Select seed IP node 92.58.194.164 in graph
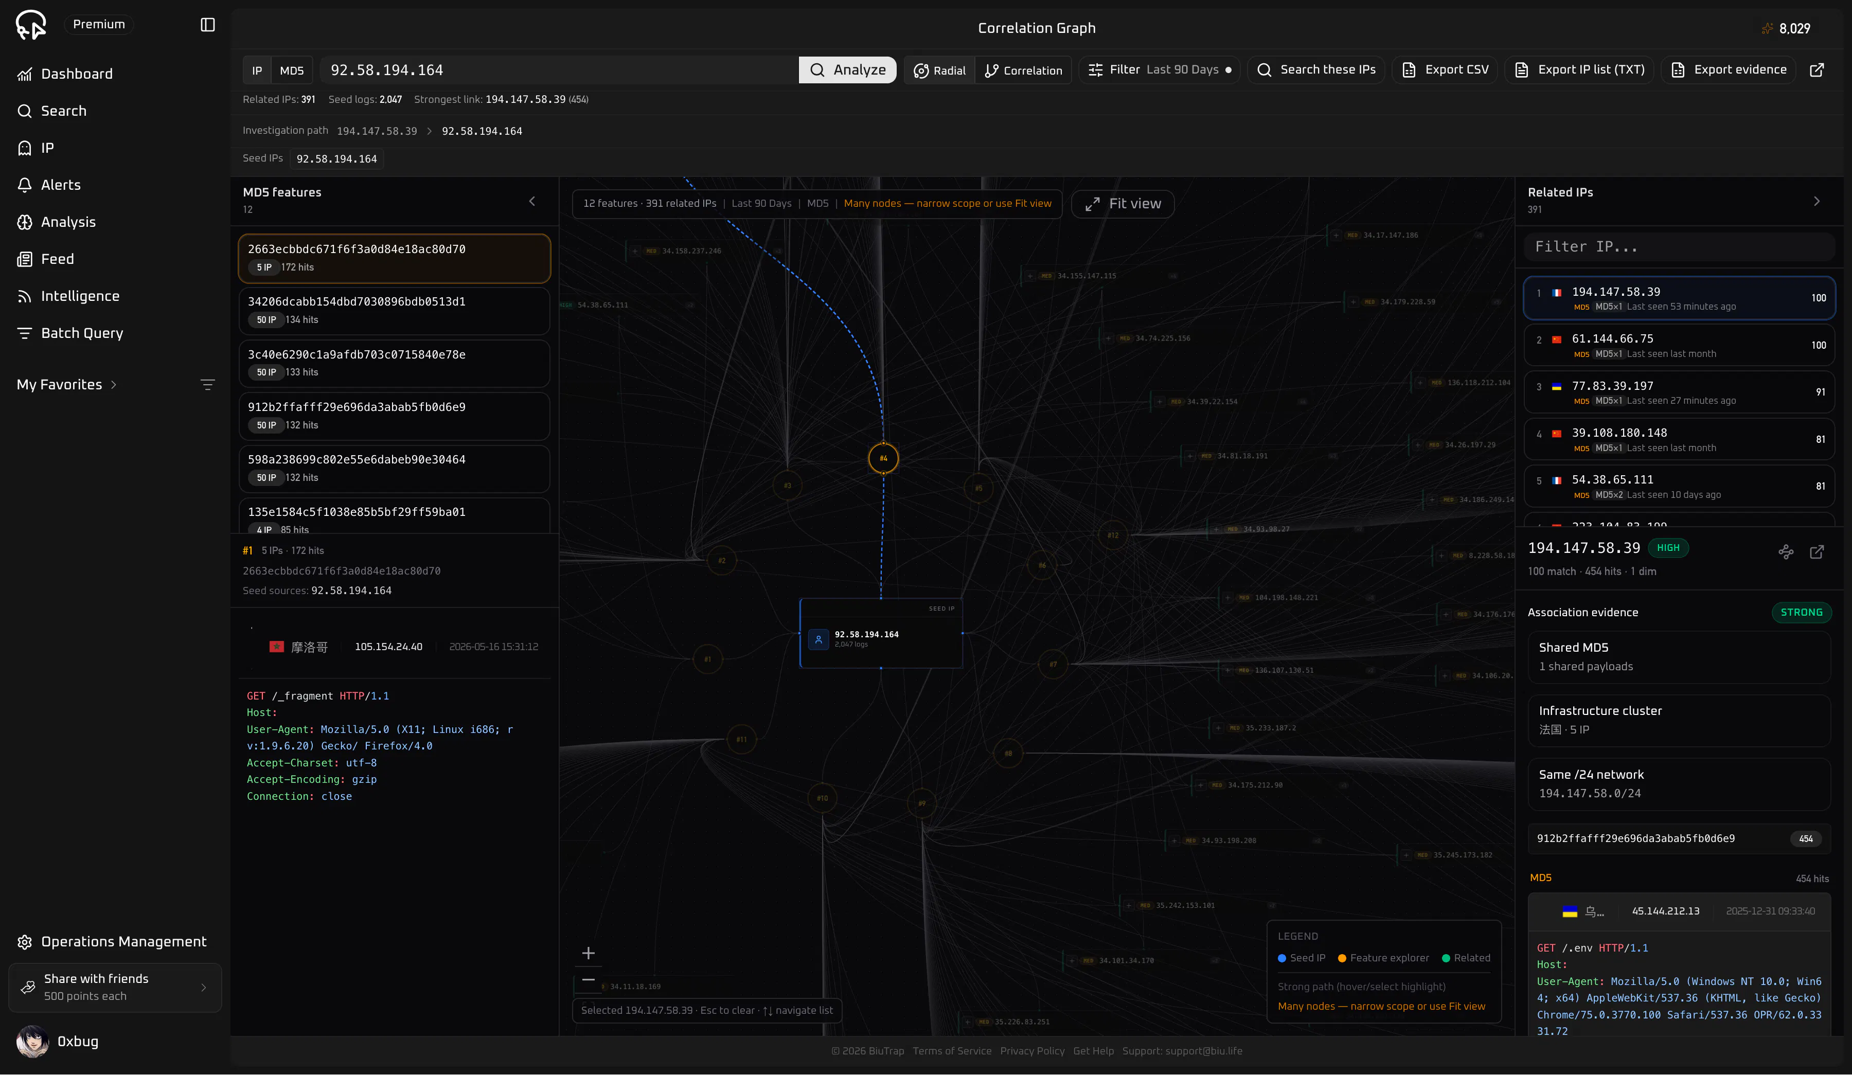 coord(881,633)
